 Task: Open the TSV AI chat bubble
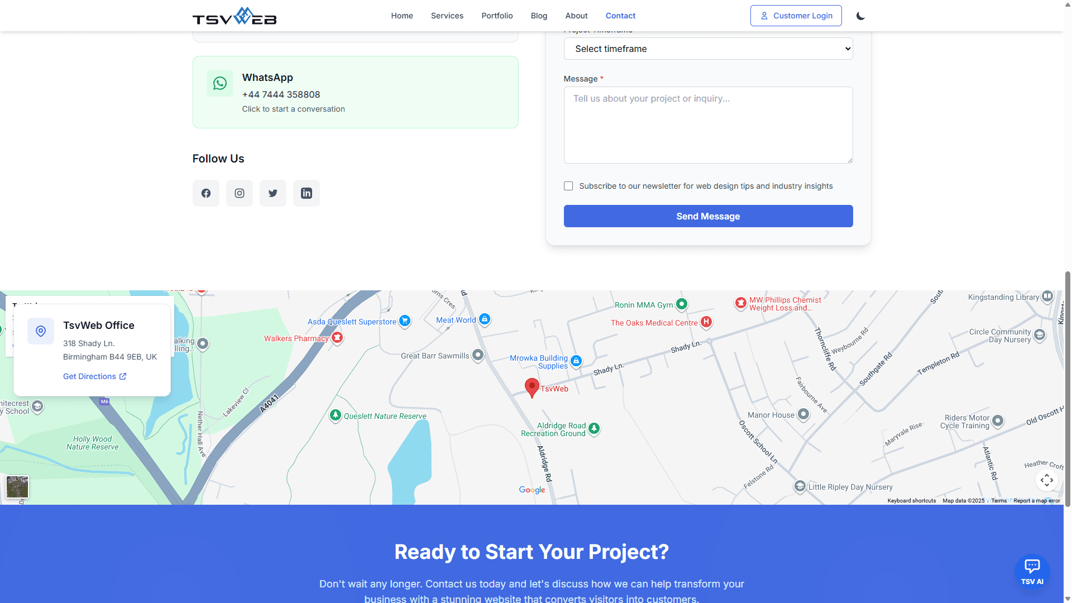1032,572
